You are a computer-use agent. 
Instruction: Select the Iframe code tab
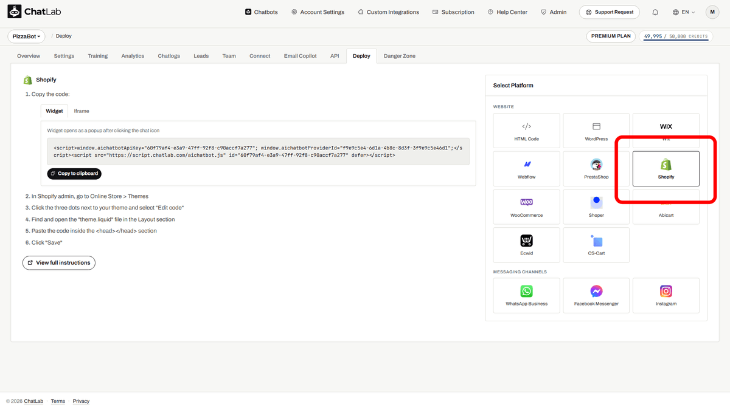coord(82,111)
